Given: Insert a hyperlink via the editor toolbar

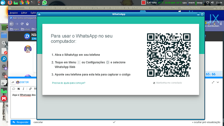Looking at the screenshot, I should pos(30,89).
